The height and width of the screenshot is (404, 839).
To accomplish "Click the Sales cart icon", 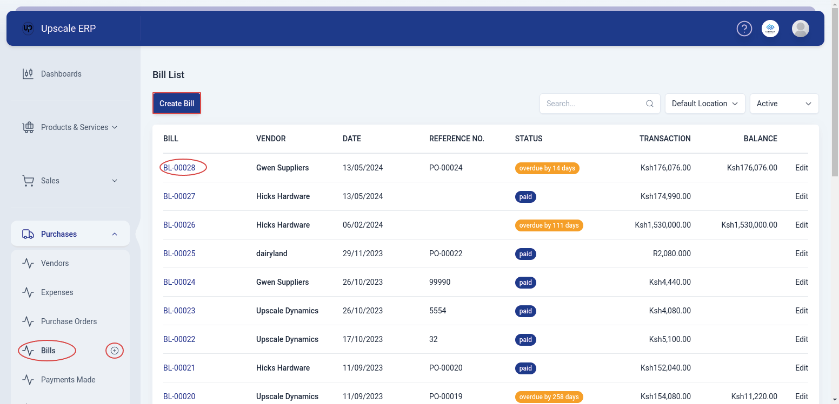I will tap(28, 181).
